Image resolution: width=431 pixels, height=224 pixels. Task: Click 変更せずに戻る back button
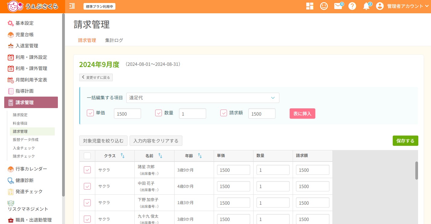(96, 78)
